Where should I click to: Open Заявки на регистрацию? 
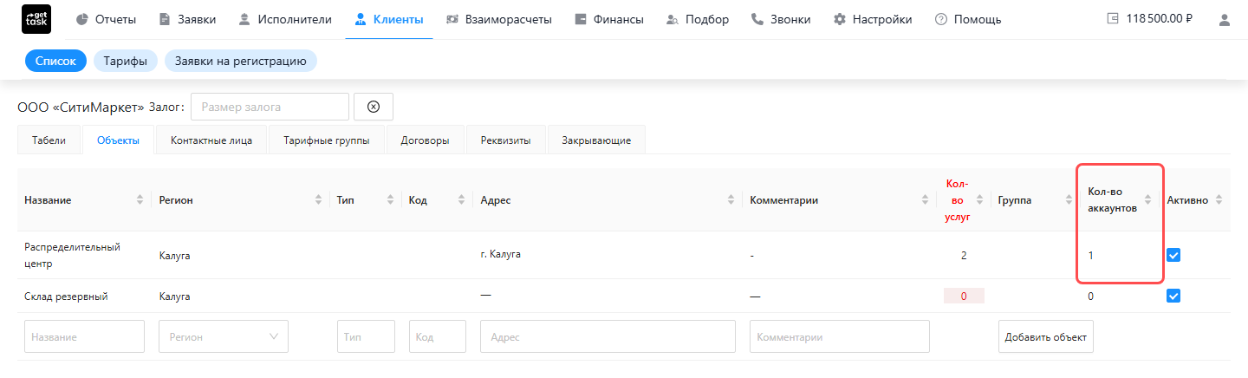(x=241, y=61)
